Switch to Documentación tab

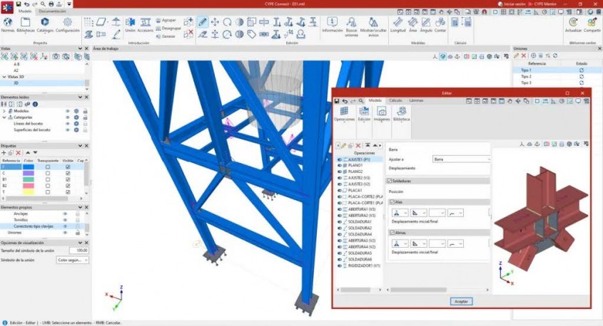pos(52,11)
